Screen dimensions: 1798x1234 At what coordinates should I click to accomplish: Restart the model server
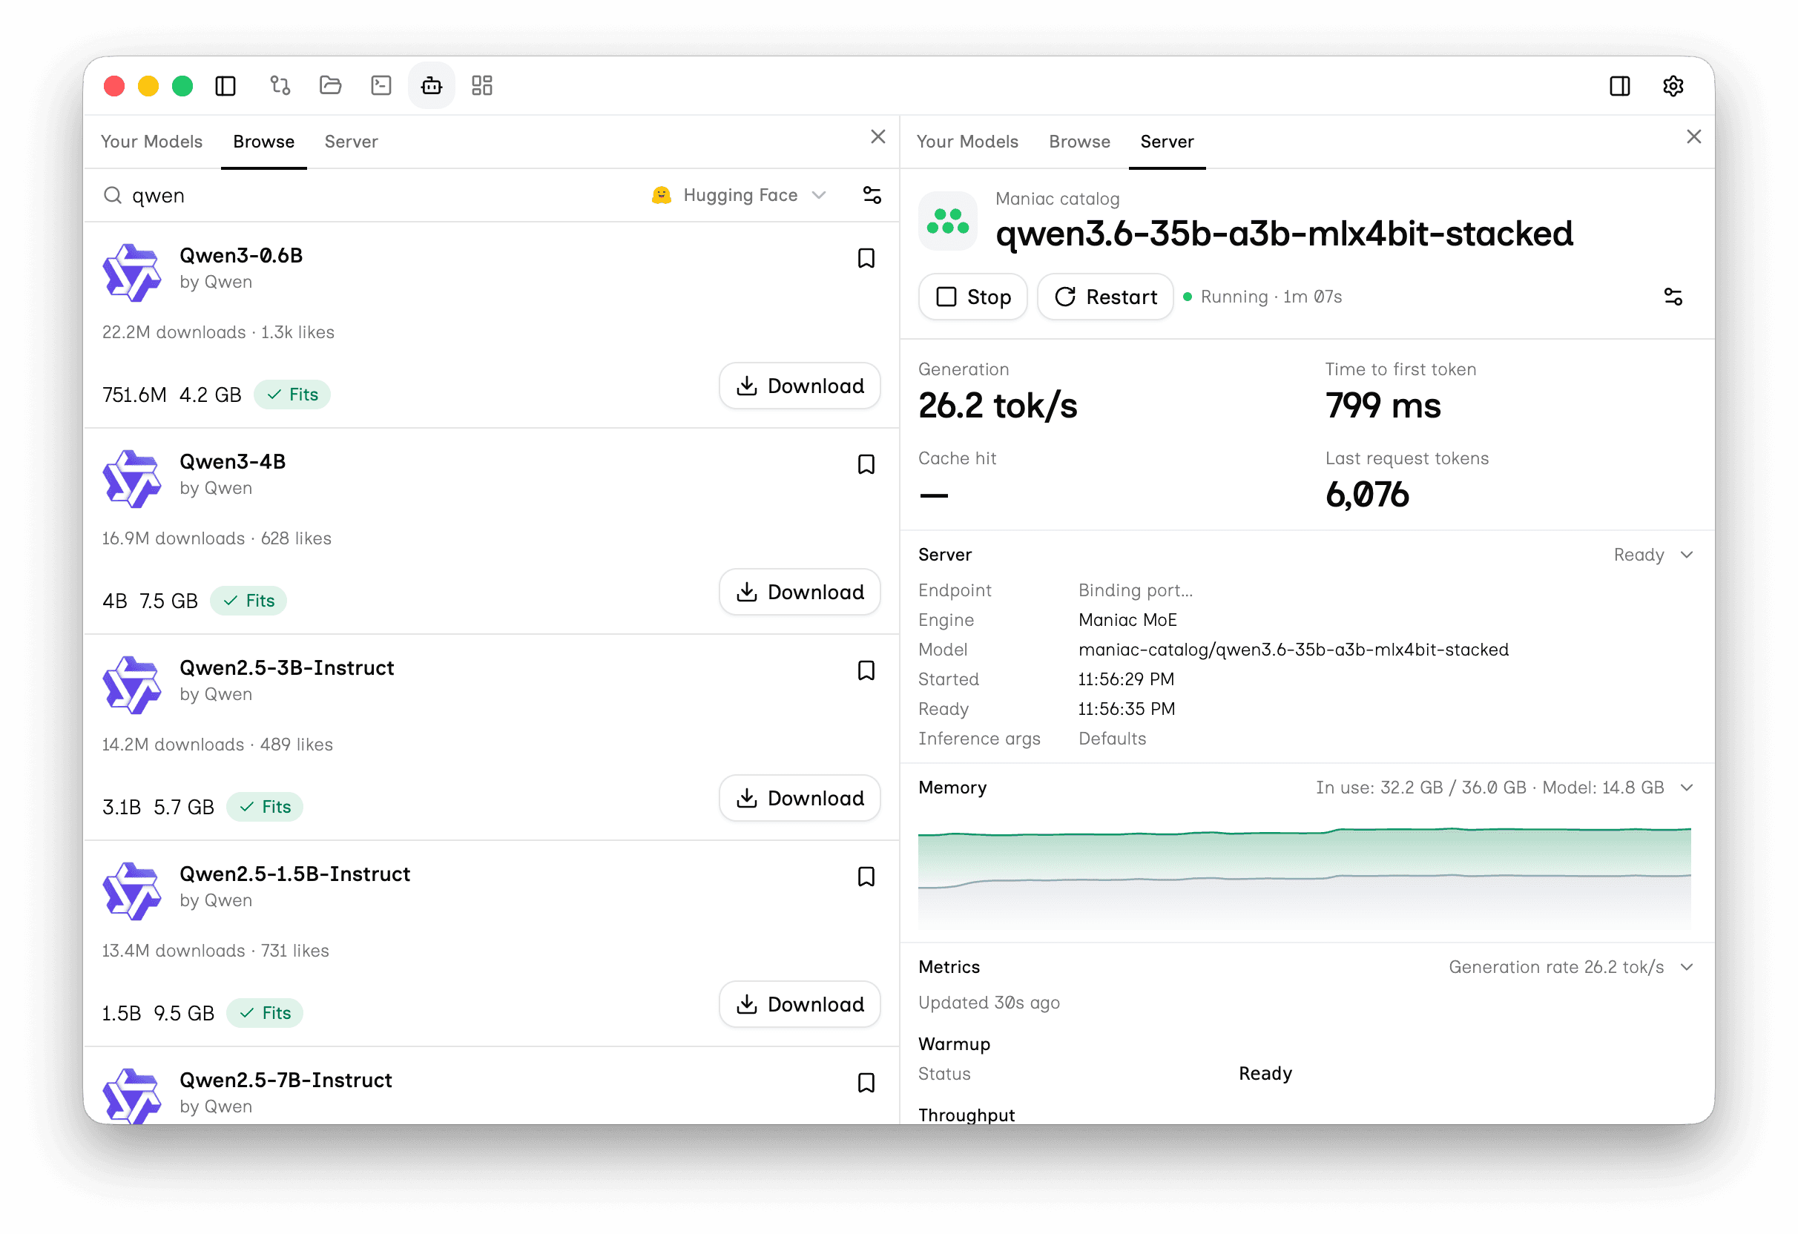(1105, 297)
